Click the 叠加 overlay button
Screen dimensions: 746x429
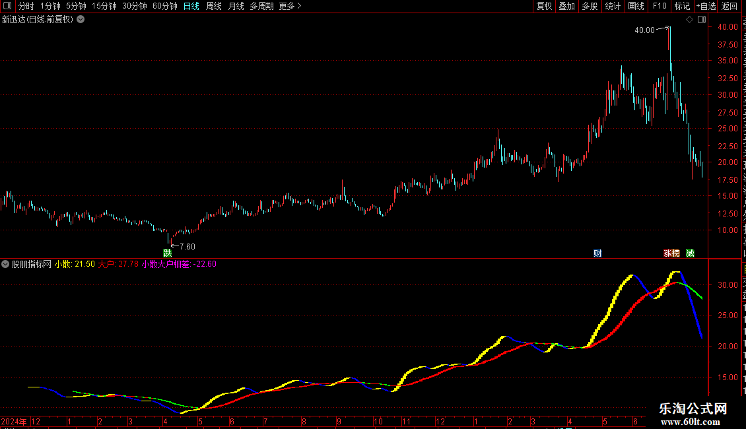pos(566,6)
